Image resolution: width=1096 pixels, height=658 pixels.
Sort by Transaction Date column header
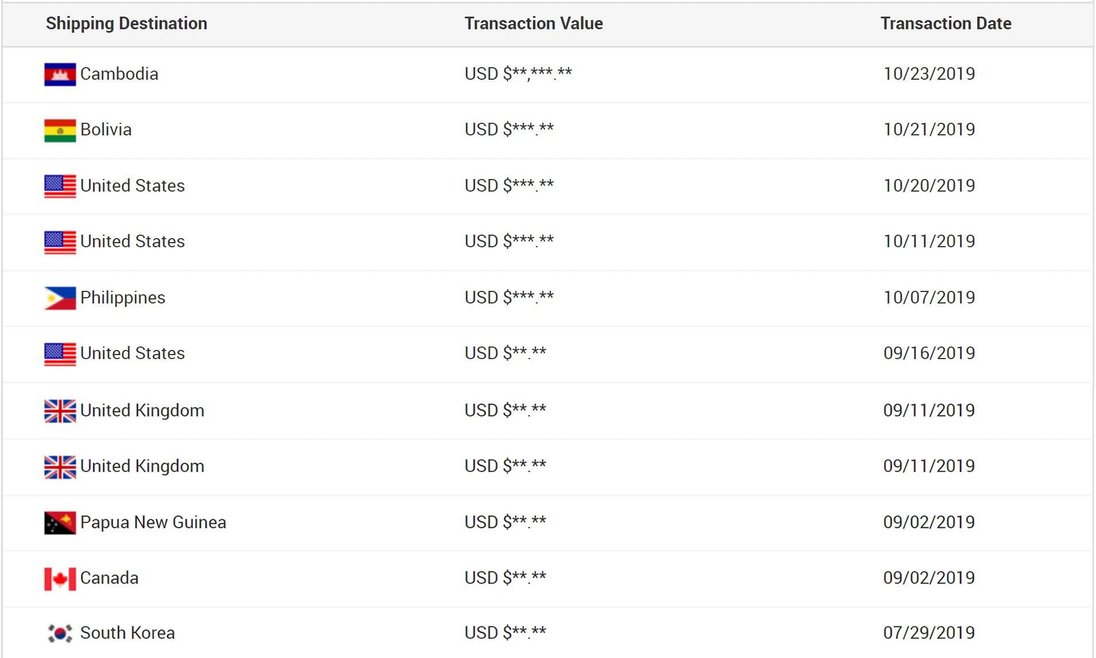point(946,24)
